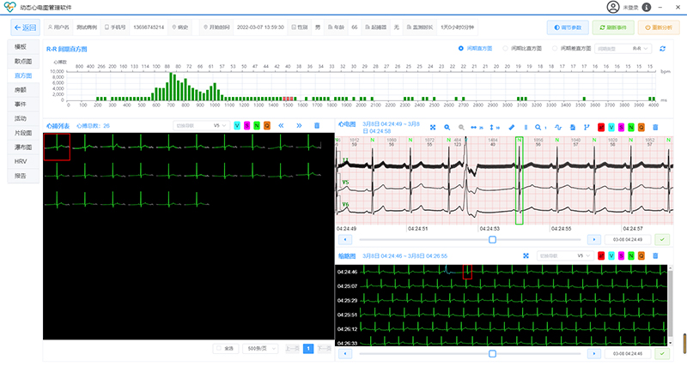The image size is (687, 372).
Task: Click the zoom-in magnifier in ECG toolbar
Action: tap(447, 126)
